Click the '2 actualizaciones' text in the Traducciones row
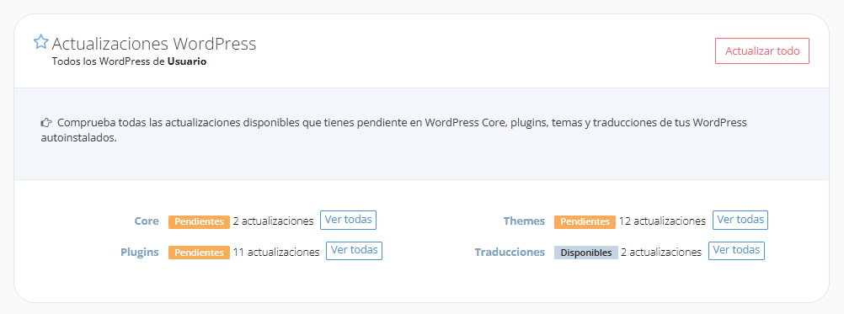Image resolution: width=844 pixels, height=314 pixels. (661, 253)
